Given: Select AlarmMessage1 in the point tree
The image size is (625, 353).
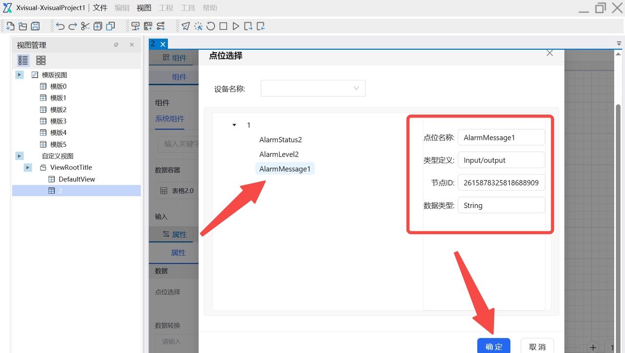Looking at the screenshot, I should pyautogui.click(x=285, y=169).
